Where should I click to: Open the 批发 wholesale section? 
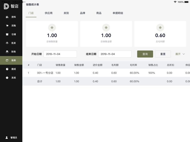click(11, 43)
